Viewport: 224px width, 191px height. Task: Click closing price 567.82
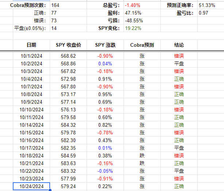[x=68, y=71]
